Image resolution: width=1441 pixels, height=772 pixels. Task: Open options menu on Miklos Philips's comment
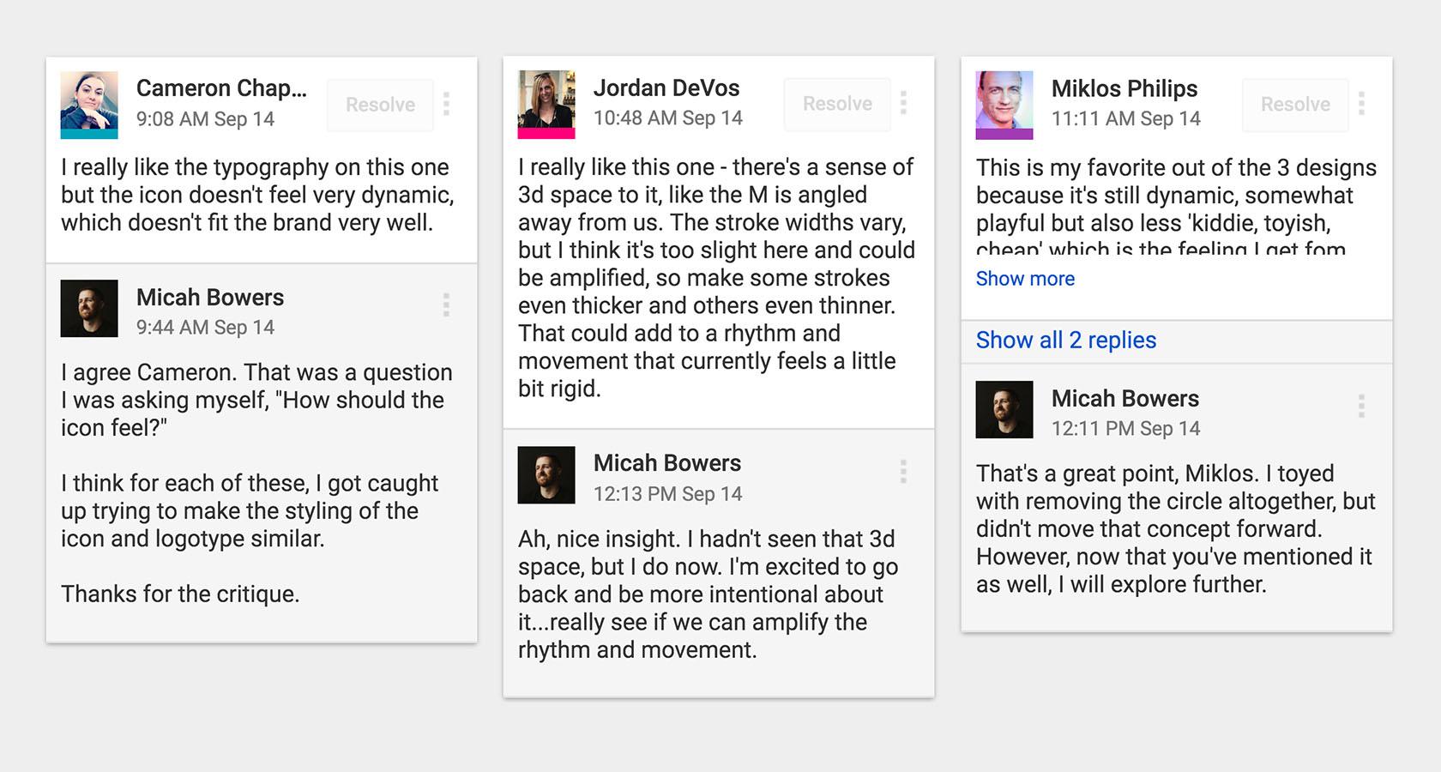[1361, 105]
